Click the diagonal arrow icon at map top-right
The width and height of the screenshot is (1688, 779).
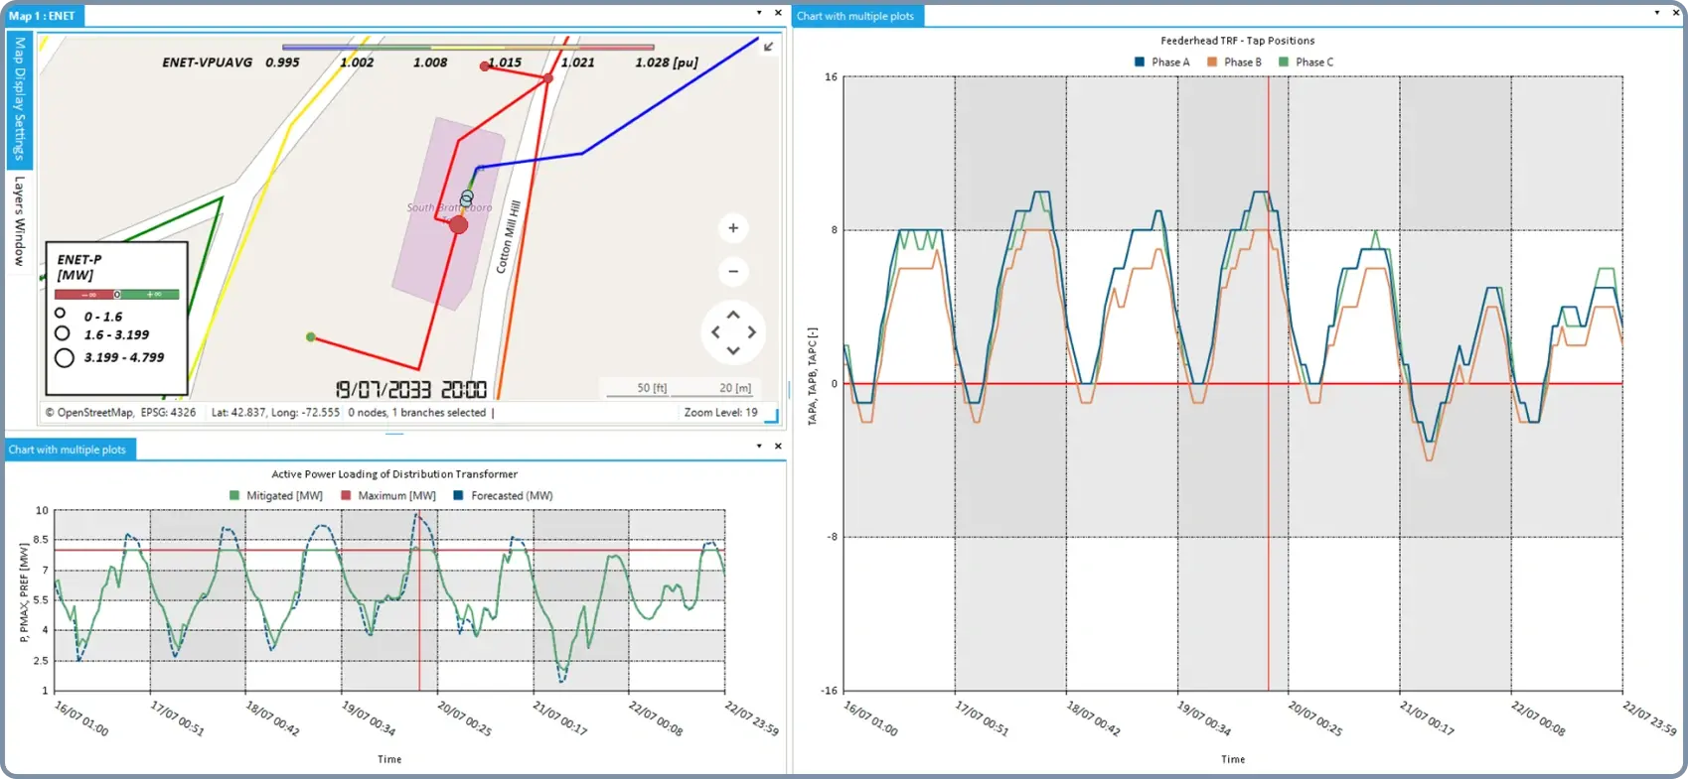768,47
